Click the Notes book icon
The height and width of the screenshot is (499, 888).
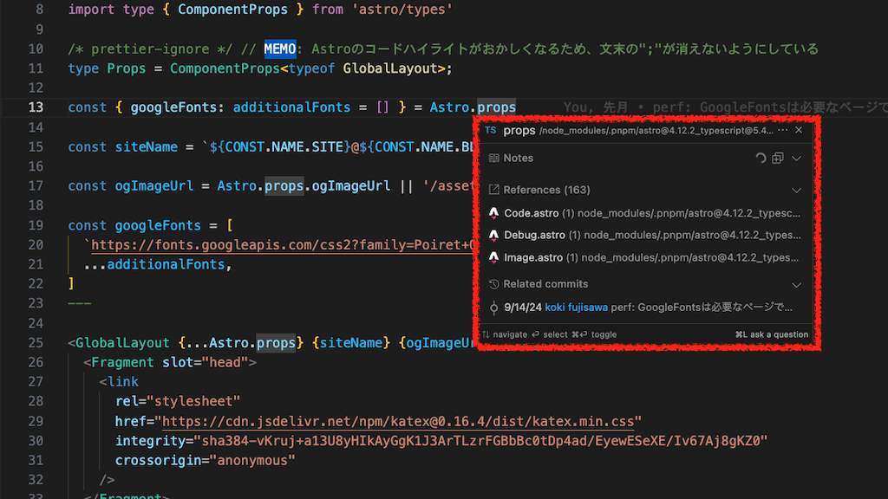[493, 159]
